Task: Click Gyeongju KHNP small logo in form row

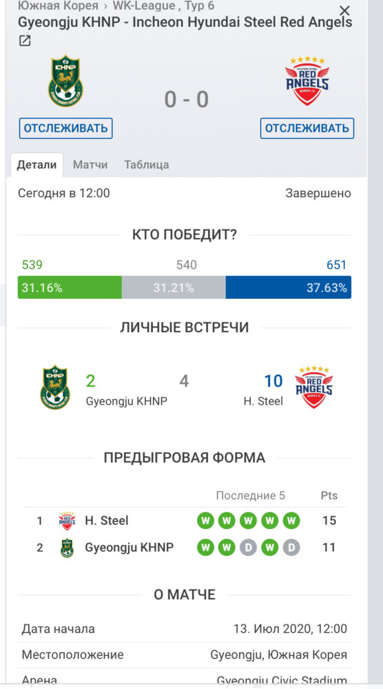Action: (x=67, y=548)
